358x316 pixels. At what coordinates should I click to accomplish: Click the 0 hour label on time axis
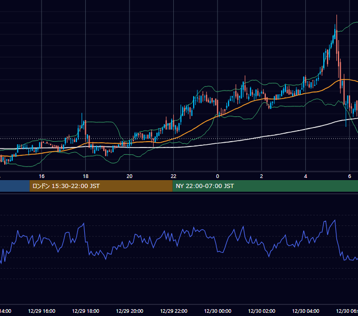[x=217, y=176]
